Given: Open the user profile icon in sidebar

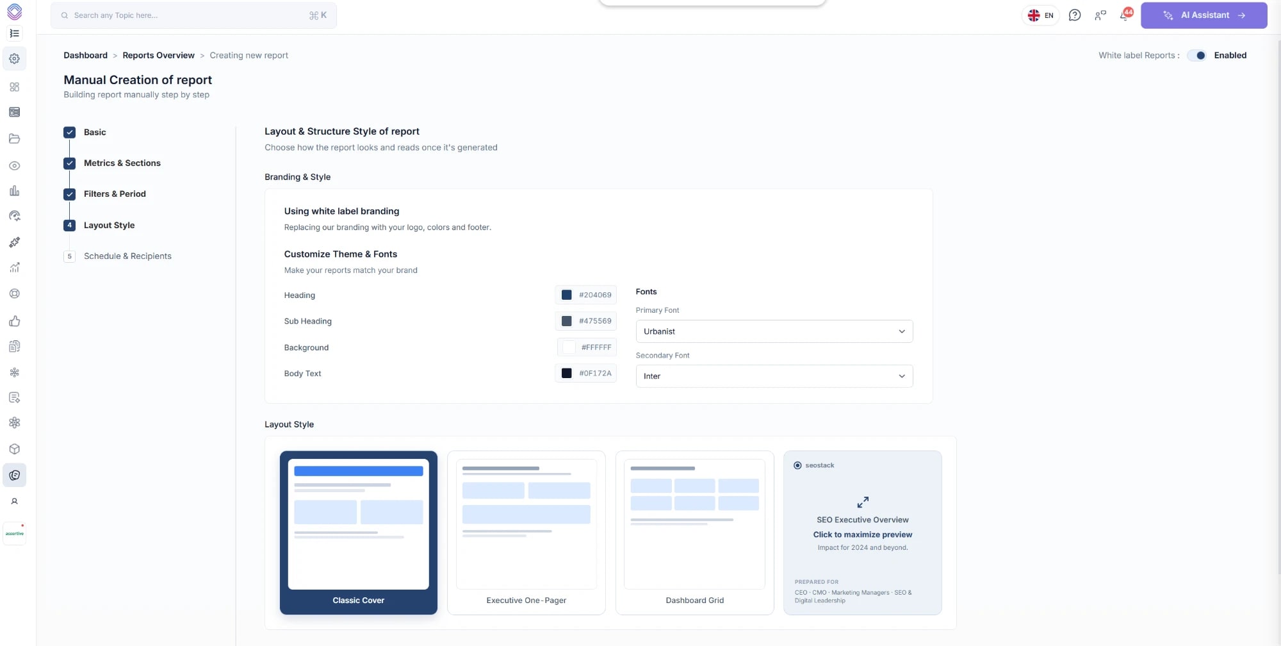Looking at the screenshot, I should tap(14, 501).
